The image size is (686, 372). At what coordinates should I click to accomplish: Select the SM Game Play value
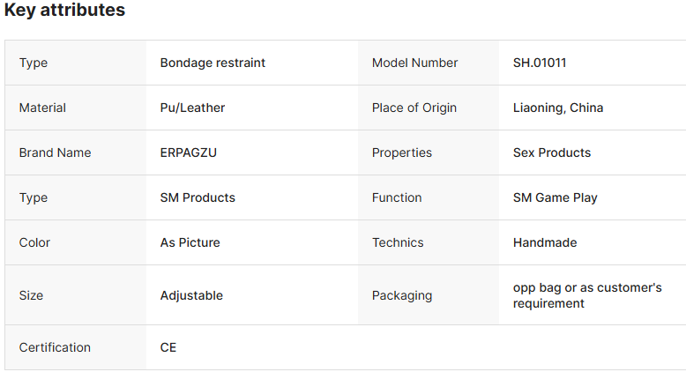pyautogui.click(x=555, y=197)
